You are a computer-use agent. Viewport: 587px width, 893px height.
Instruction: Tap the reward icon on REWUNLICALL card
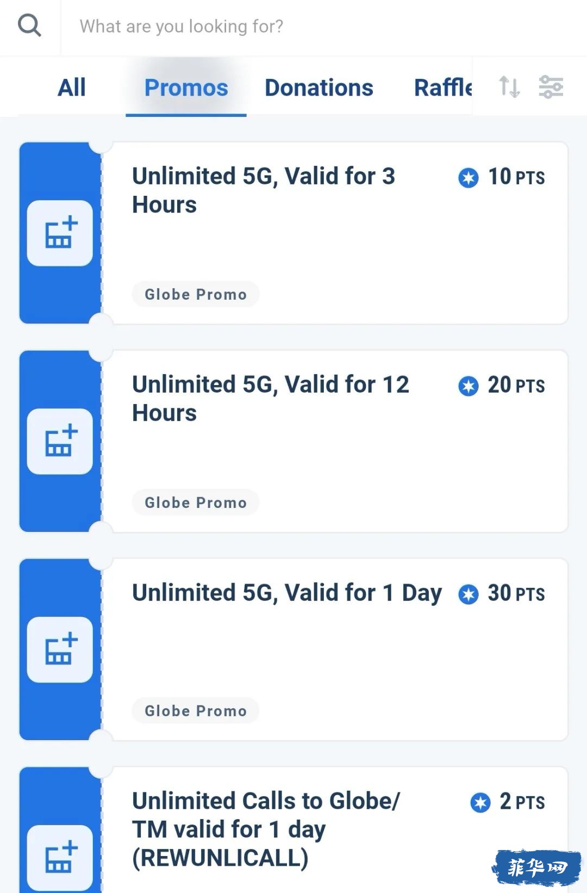(60, 858)
